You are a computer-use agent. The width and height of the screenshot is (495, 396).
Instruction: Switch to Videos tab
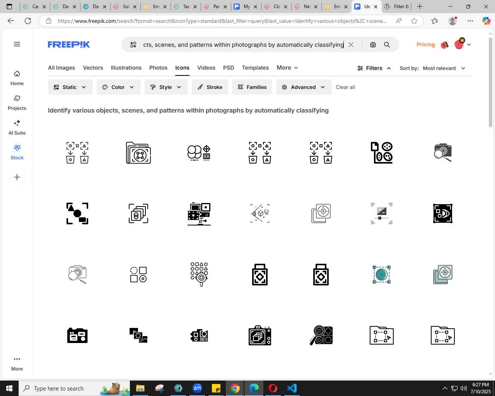206,68
